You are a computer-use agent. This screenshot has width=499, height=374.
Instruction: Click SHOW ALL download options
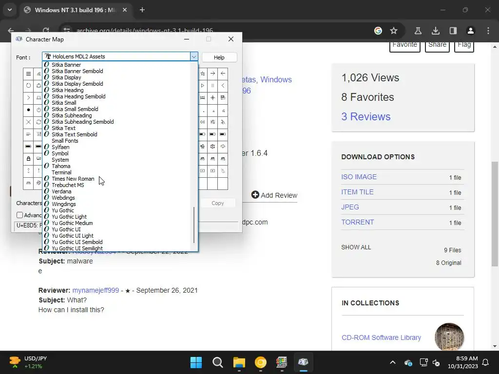click(x=356, y=247)
